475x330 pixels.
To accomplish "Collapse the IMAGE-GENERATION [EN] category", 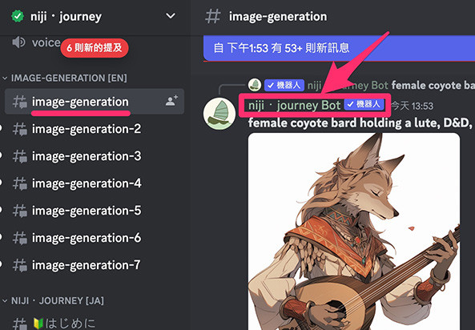I will click(x=5, y=78).
